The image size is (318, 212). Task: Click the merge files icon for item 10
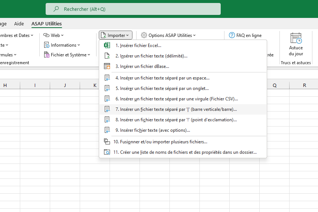(107, 141)
